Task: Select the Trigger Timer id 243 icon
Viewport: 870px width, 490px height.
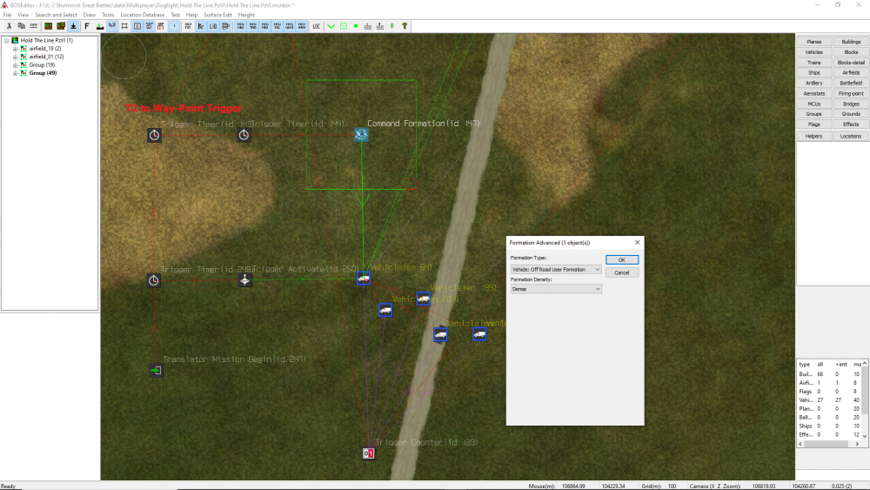Action: tap(154, 135)
